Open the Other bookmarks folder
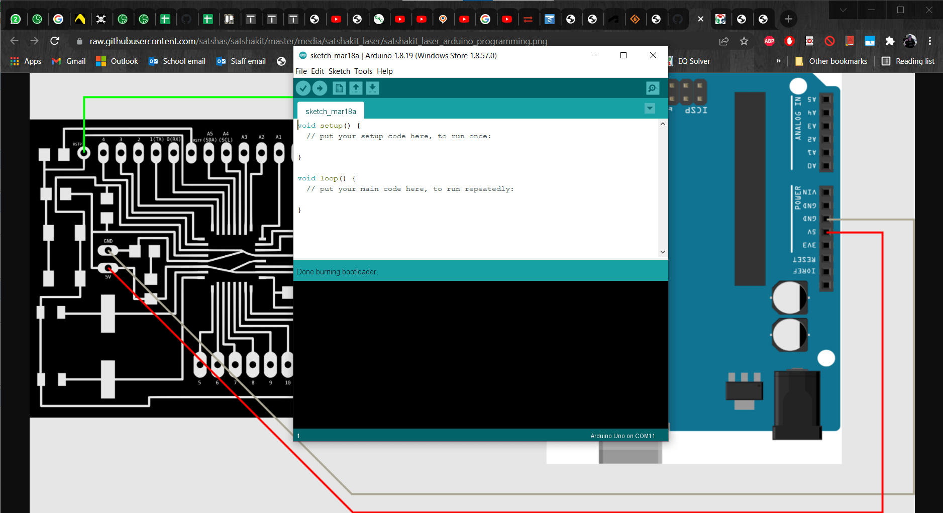The image size is (943, 513). pyautogui.click(x=831, y=61)
